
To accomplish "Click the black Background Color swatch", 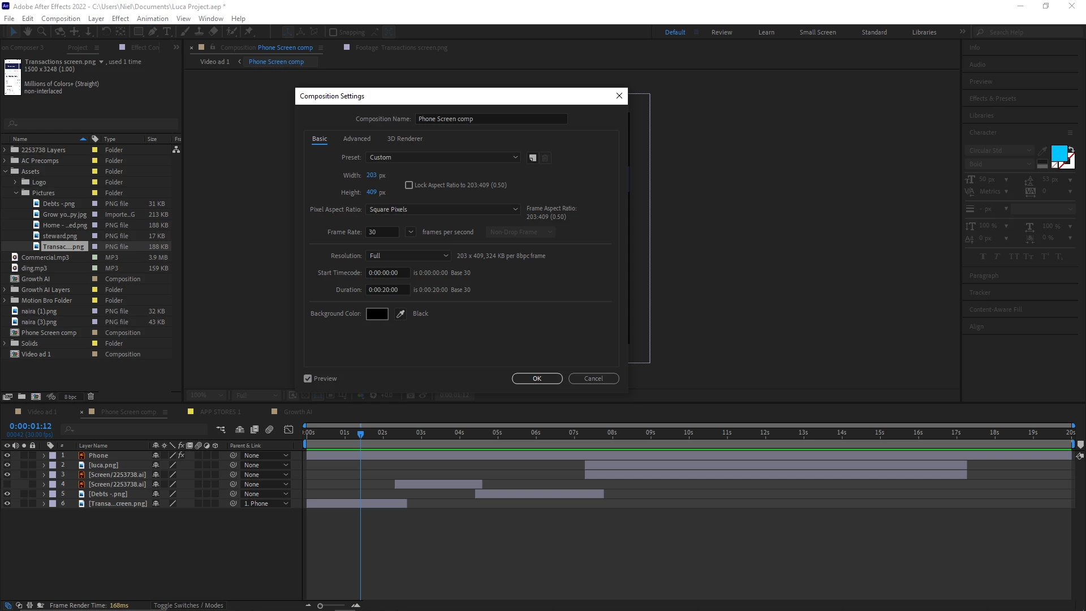I will (377, 314).
